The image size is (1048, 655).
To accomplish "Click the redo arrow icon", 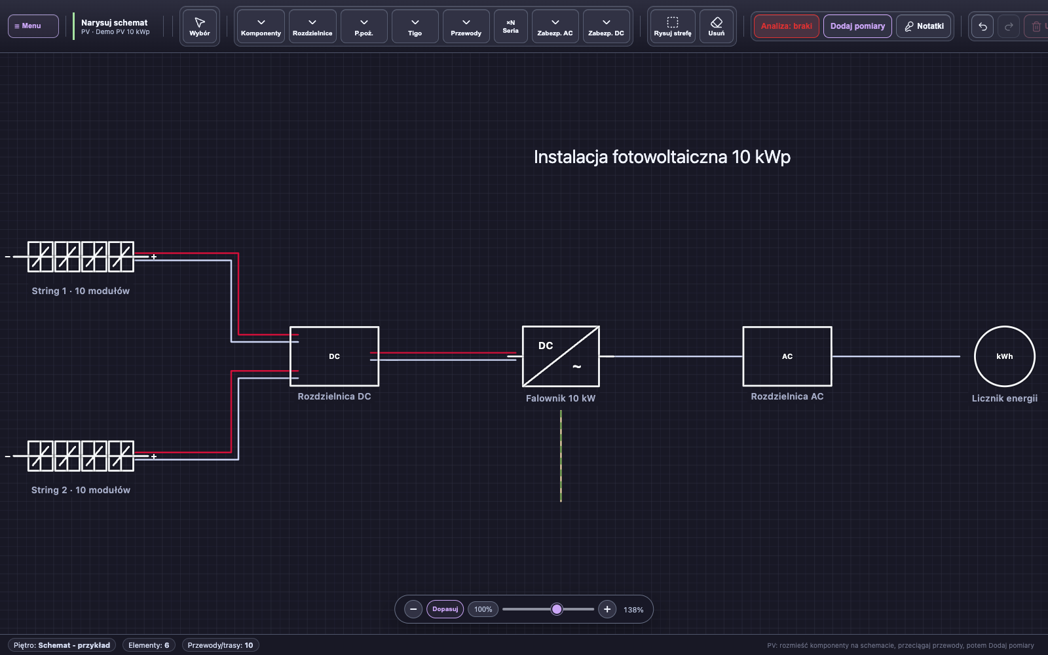I will 1009,26.
